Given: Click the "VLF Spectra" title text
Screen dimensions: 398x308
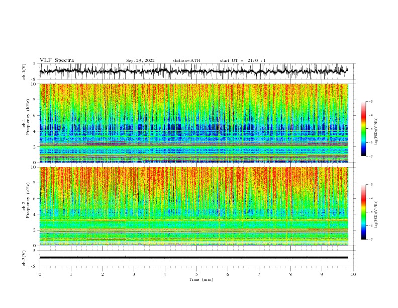Looking at the screenshot, I should pos(57,60).
